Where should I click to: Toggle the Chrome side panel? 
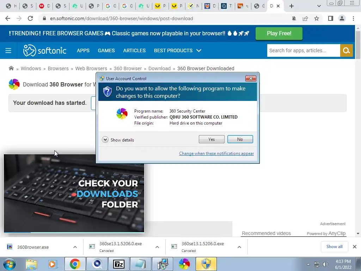[331, 18]
